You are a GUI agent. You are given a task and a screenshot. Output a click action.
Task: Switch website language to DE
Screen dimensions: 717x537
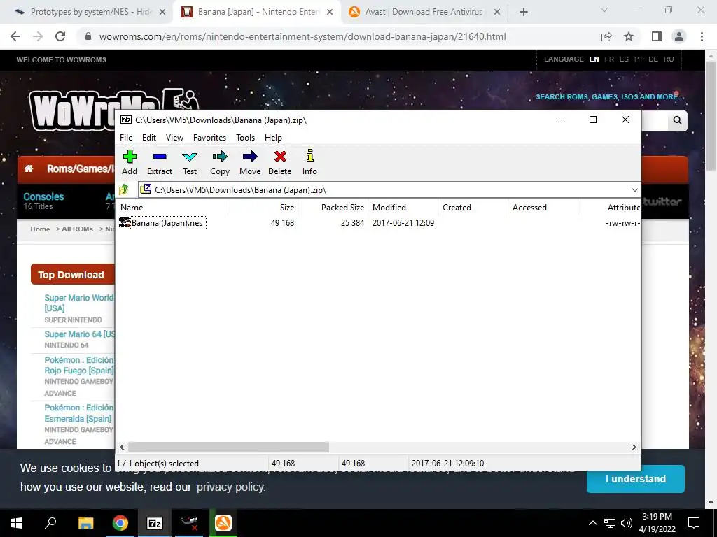click(653, 59)
